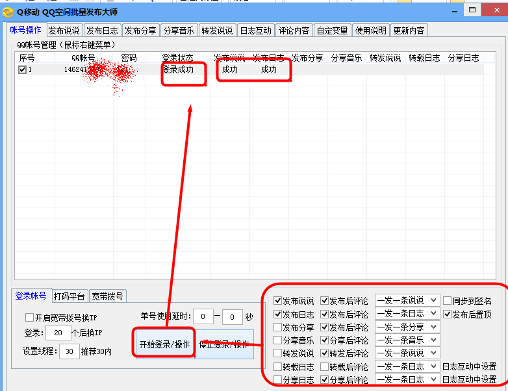The width and height of the screenshot is (508, 391).
Task: Click the 分享日志 column header
Action: (x=463, y=58)
